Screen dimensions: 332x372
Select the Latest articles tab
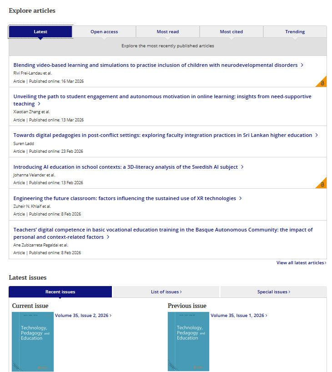pos(40,31)
